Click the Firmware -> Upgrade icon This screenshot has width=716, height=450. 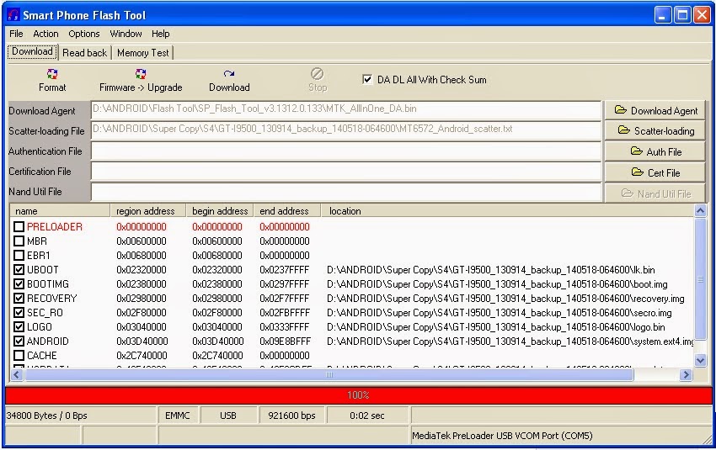141,74
